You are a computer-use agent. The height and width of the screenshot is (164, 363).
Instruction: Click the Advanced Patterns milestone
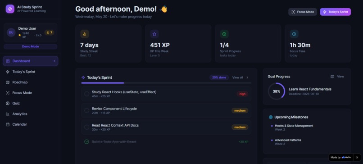(x=288, y=140)
